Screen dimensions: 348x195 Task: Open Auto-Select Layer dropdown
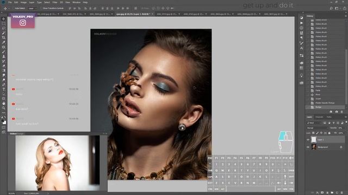33,8
